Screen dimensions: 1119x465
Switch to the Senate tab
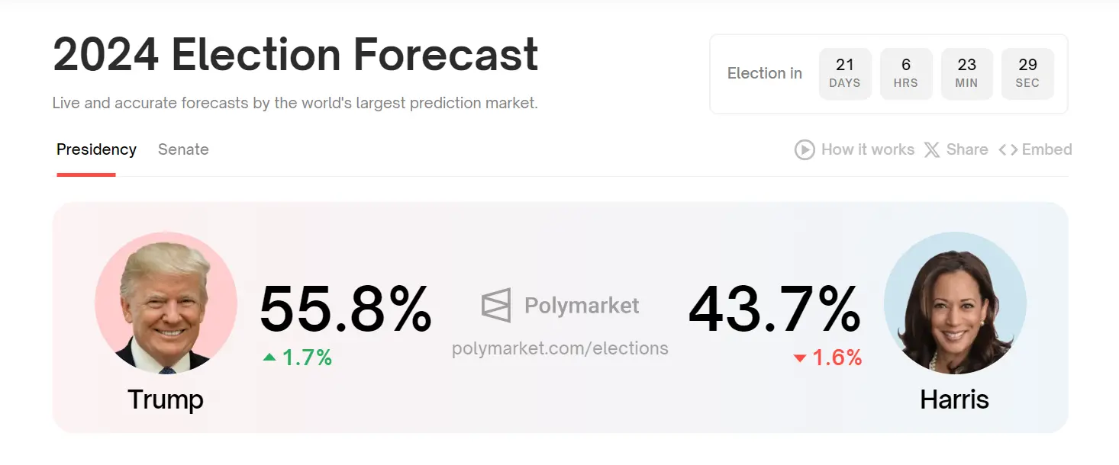tap(183, 149)
